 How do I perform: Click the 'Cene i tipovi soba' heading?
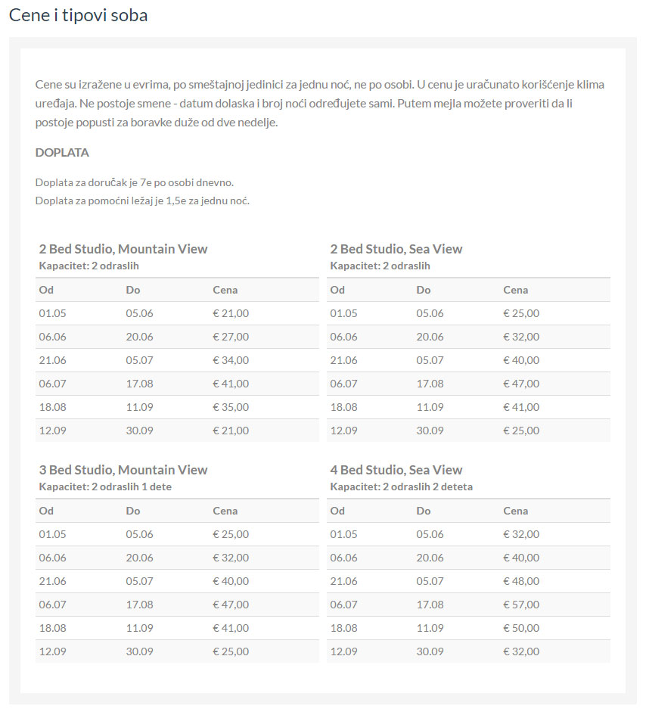pyautogui.click(x=78, y=15)
